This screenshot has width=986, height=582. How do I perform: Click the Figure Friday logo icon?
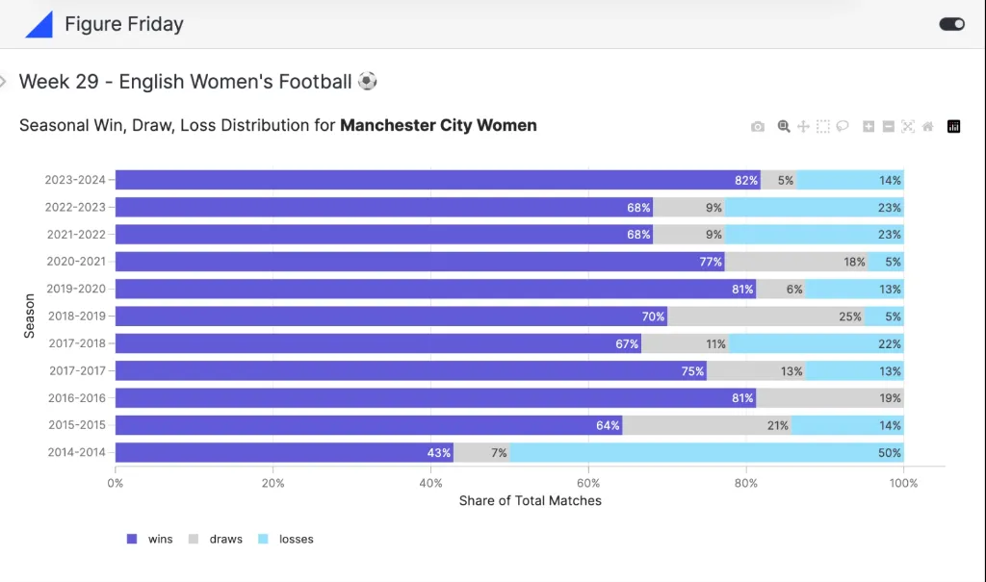tap(39, 24)
